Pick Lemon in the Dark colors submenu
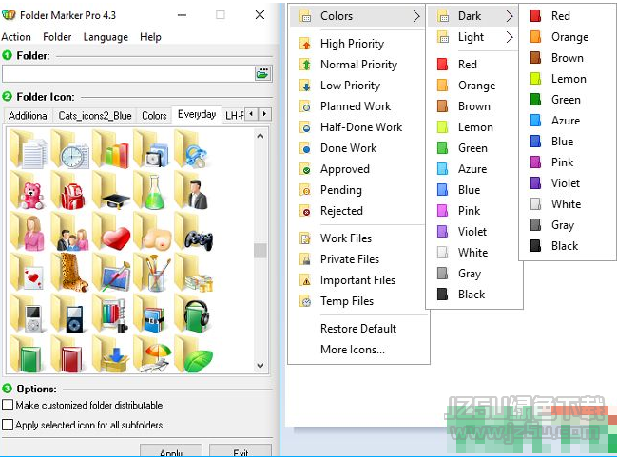Viewport: 617px width, 457px height. tap(567, 79)
